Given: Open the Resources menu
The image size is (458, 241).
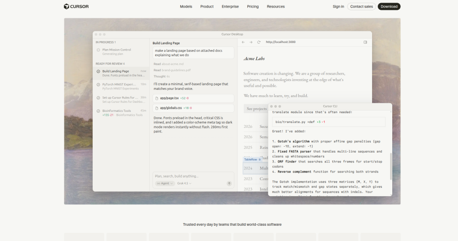Looking at the screenshot, I should 276,6.
